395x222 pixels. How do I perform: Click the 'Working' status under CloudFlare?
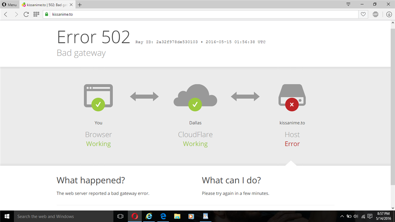click(195, 144)
